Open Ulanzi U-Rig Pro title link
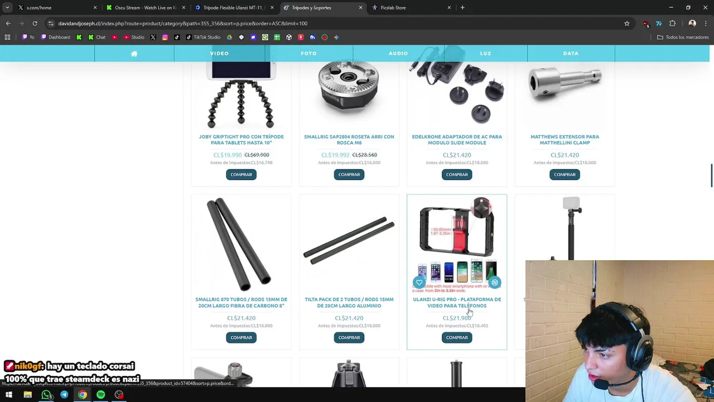This screenshot has height=402, width=714. click(x=457, y=303)
